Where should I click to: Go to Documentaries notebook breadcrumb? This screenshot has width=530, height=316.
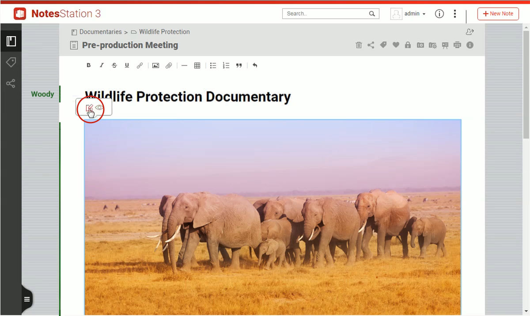click(x=100, y=32)
